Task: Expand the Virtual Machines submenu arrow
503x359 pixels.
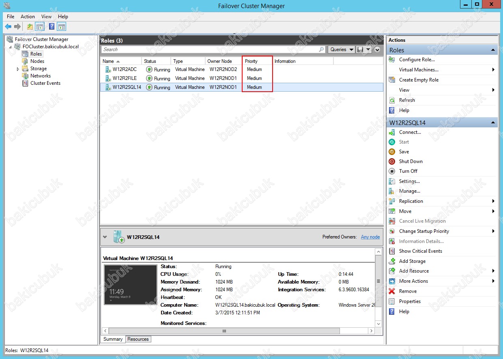Action: [493, 70]
